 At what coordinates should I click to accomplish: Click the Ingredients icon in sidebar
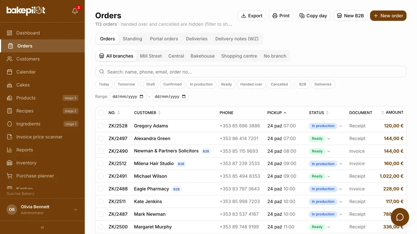[x=10, y=124]
